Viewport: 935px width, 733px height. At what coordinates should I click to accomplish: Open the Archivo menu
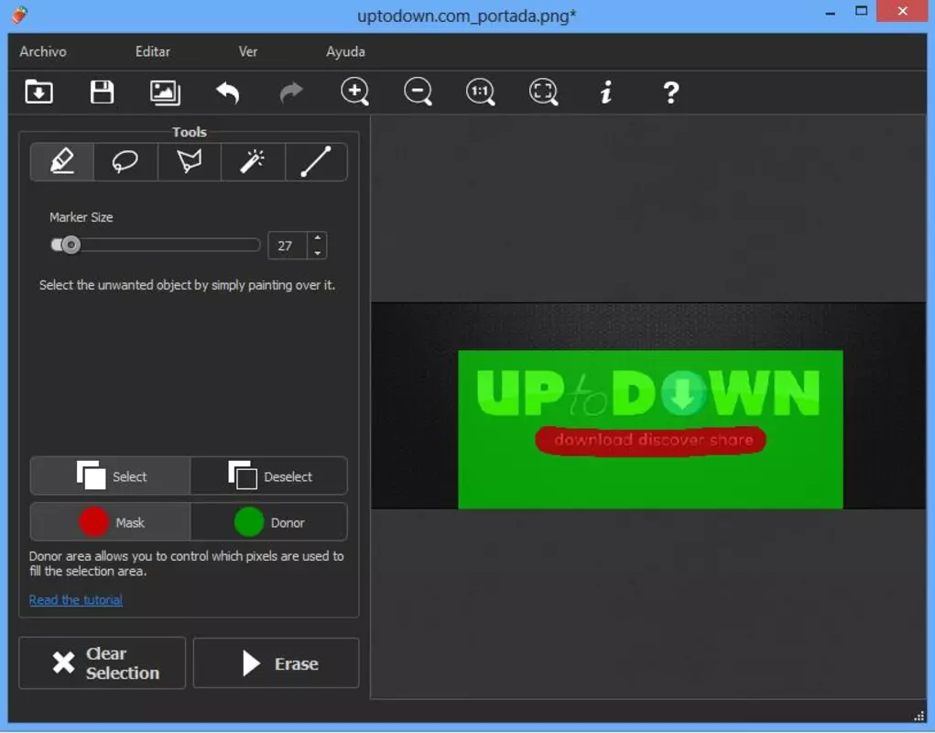43,52
